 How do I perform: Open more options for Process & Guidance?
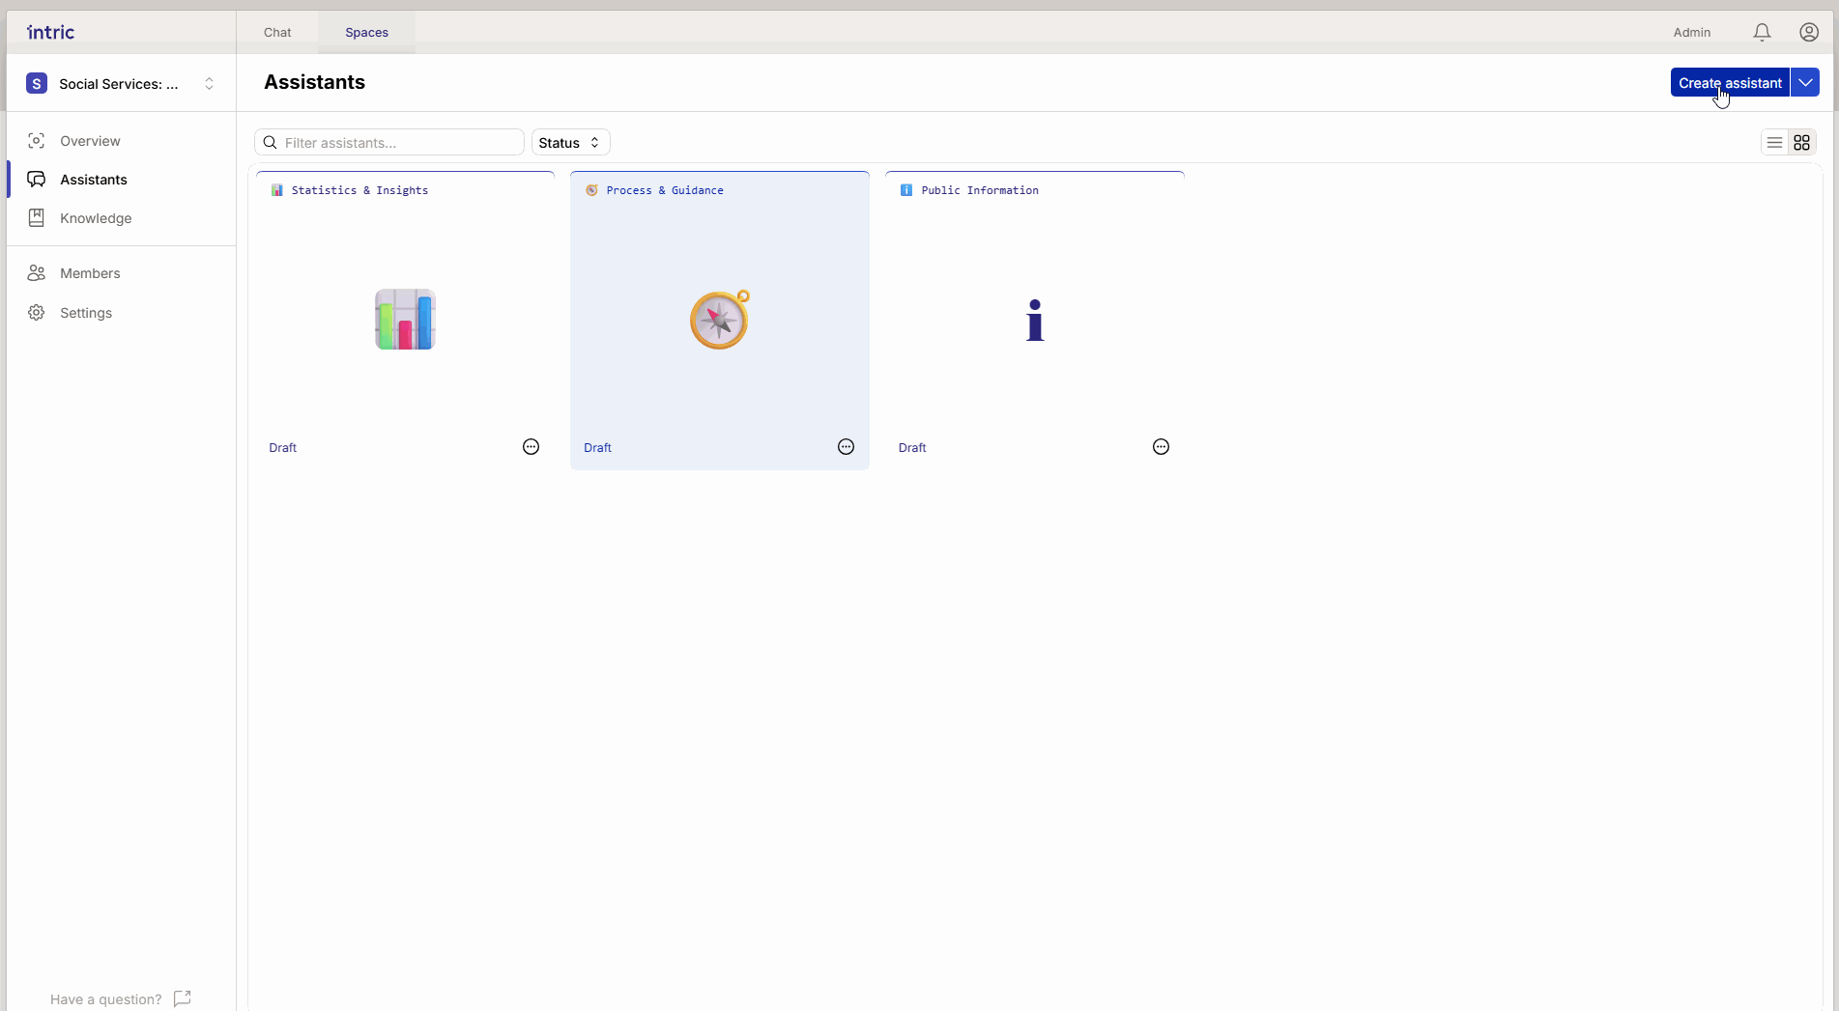pyautogui.click(x=846, y=446)
